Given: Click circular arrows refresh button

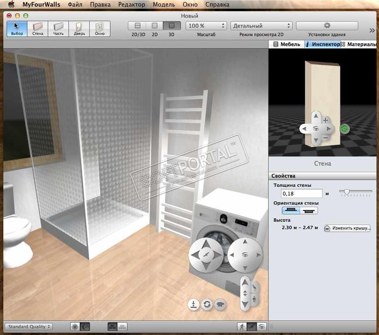Looking at the screenshot, I should pyautogui.click(x=207, y=304).
